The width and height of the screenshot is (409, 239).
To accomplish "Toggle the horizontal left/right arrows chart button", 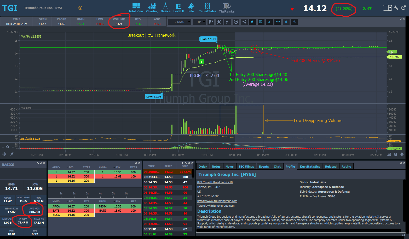I will tap(295, 22).
